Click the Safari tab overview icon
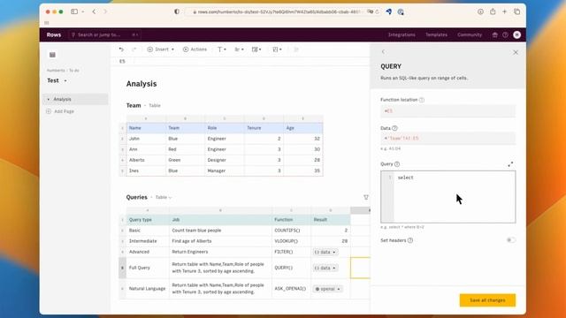 pos(516,11)
